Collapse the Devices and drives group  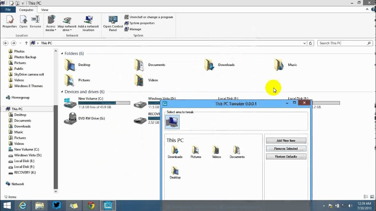(62, 92)
